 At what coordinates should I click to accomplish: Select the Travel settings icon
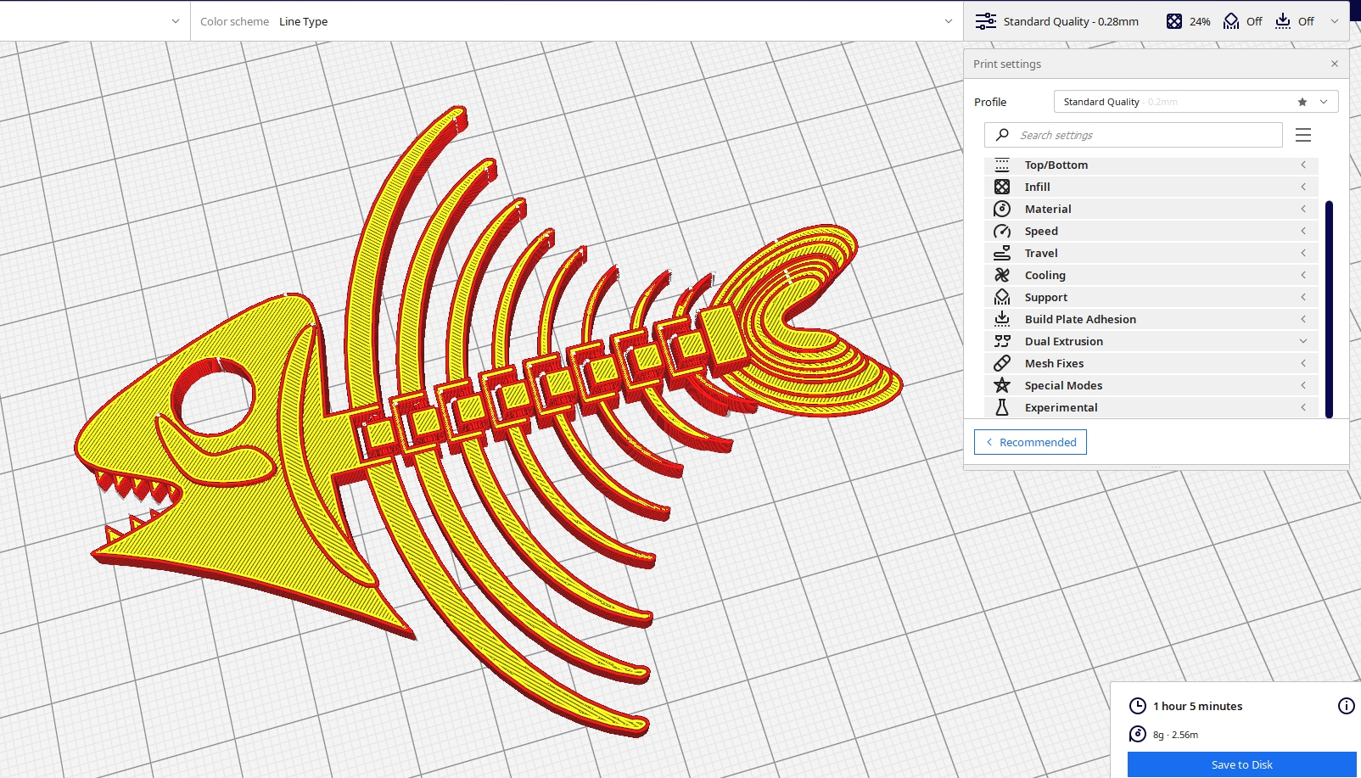click(x=1002, y=252)
